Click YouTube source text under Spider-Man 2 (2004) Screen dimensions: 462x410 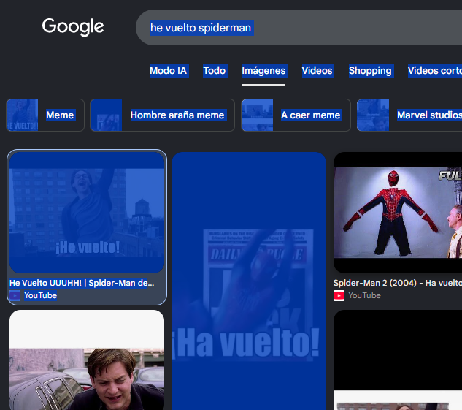pyautogui.click(x=364, y=295)
